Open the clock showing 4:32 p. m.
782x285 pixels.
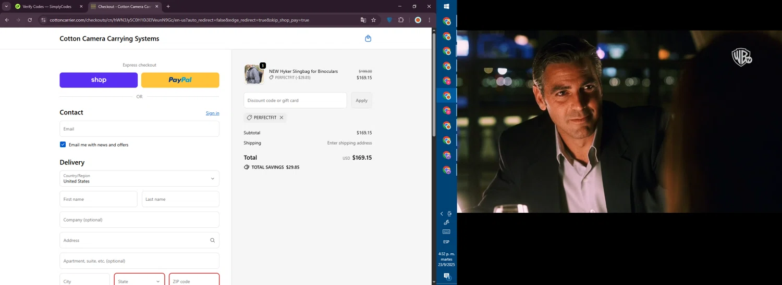coord(446,259)
